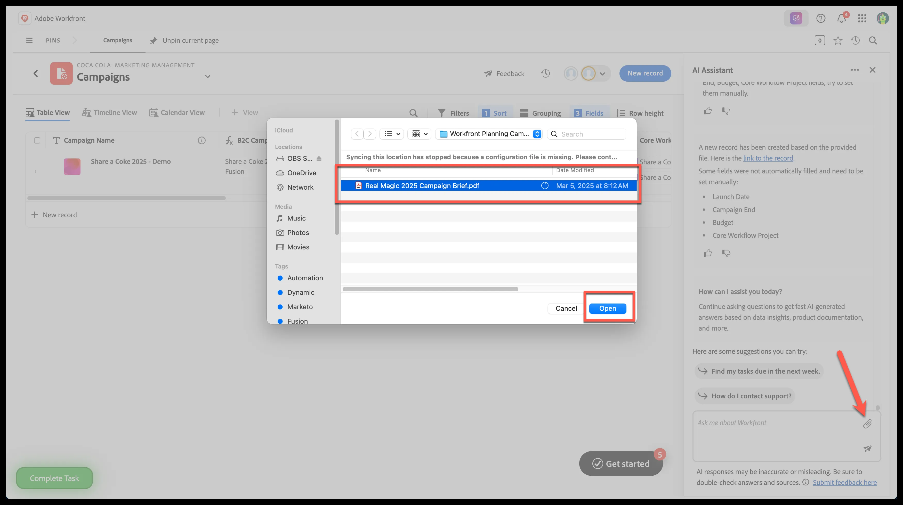
Task: Click Unpin current page
Action: tap(184, 41)
